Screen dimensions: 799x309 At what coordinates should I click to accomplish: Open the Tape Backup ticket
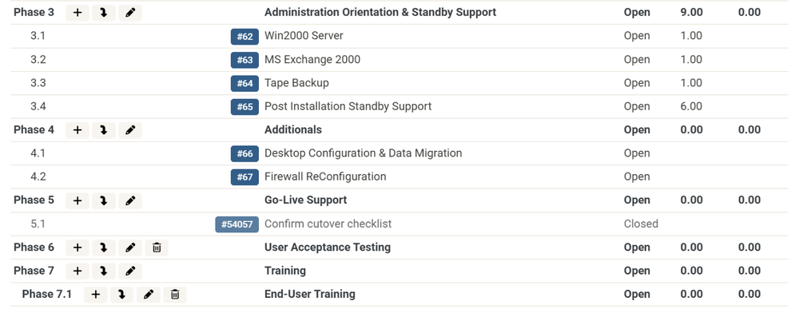[x=296, y=83]
